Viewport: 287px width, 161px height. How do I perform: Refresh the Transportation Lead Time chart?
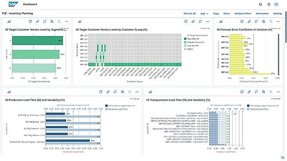pos(242,92)
